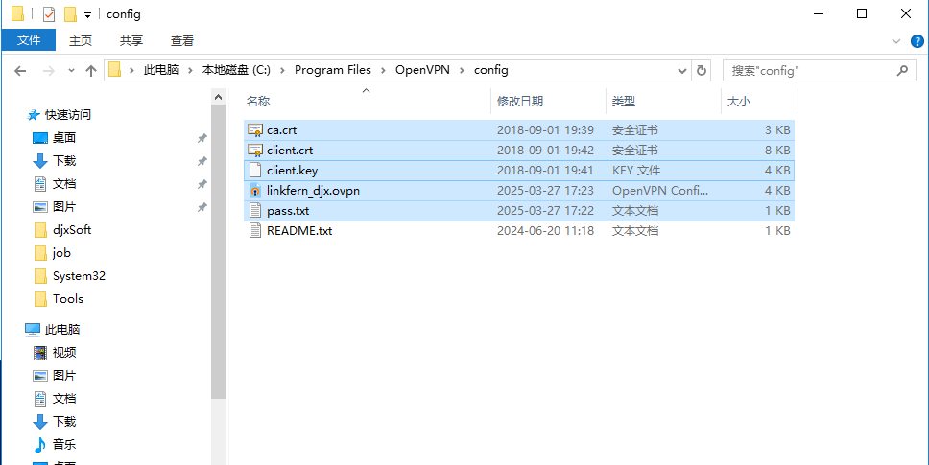929x465 pixels.
Task: Open 视频 under 此电脑
Action: pyautogui.click(x=64, y=353)
